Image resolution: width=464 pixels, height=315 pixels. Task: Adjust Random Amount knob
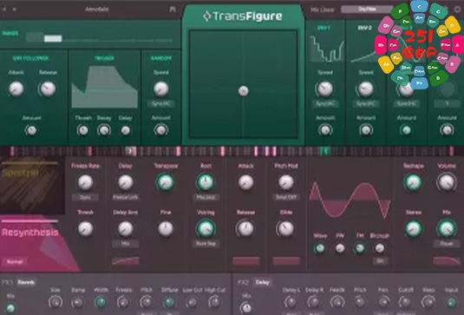161,130
